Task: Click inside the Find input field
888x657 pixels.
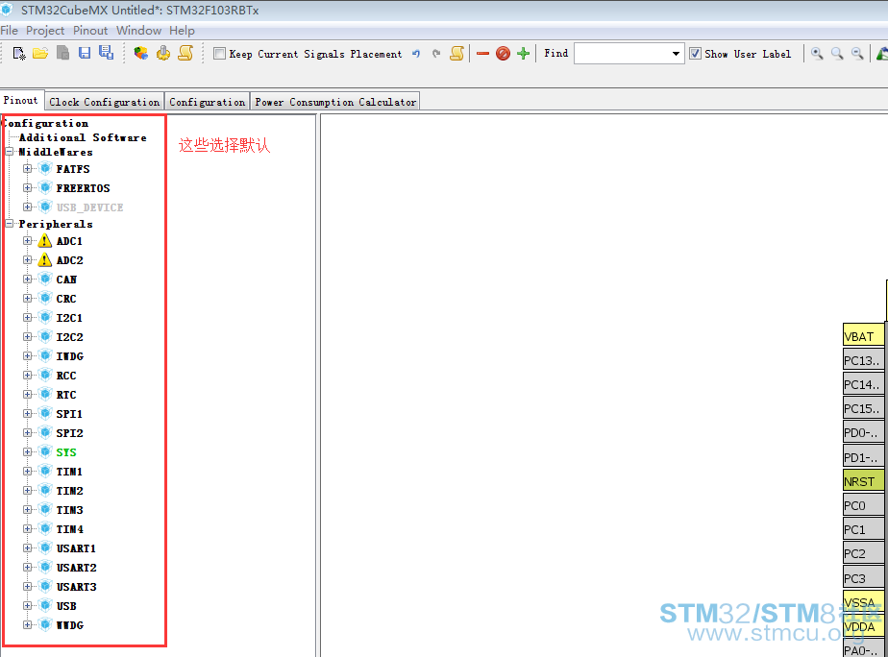Action: 622,54
